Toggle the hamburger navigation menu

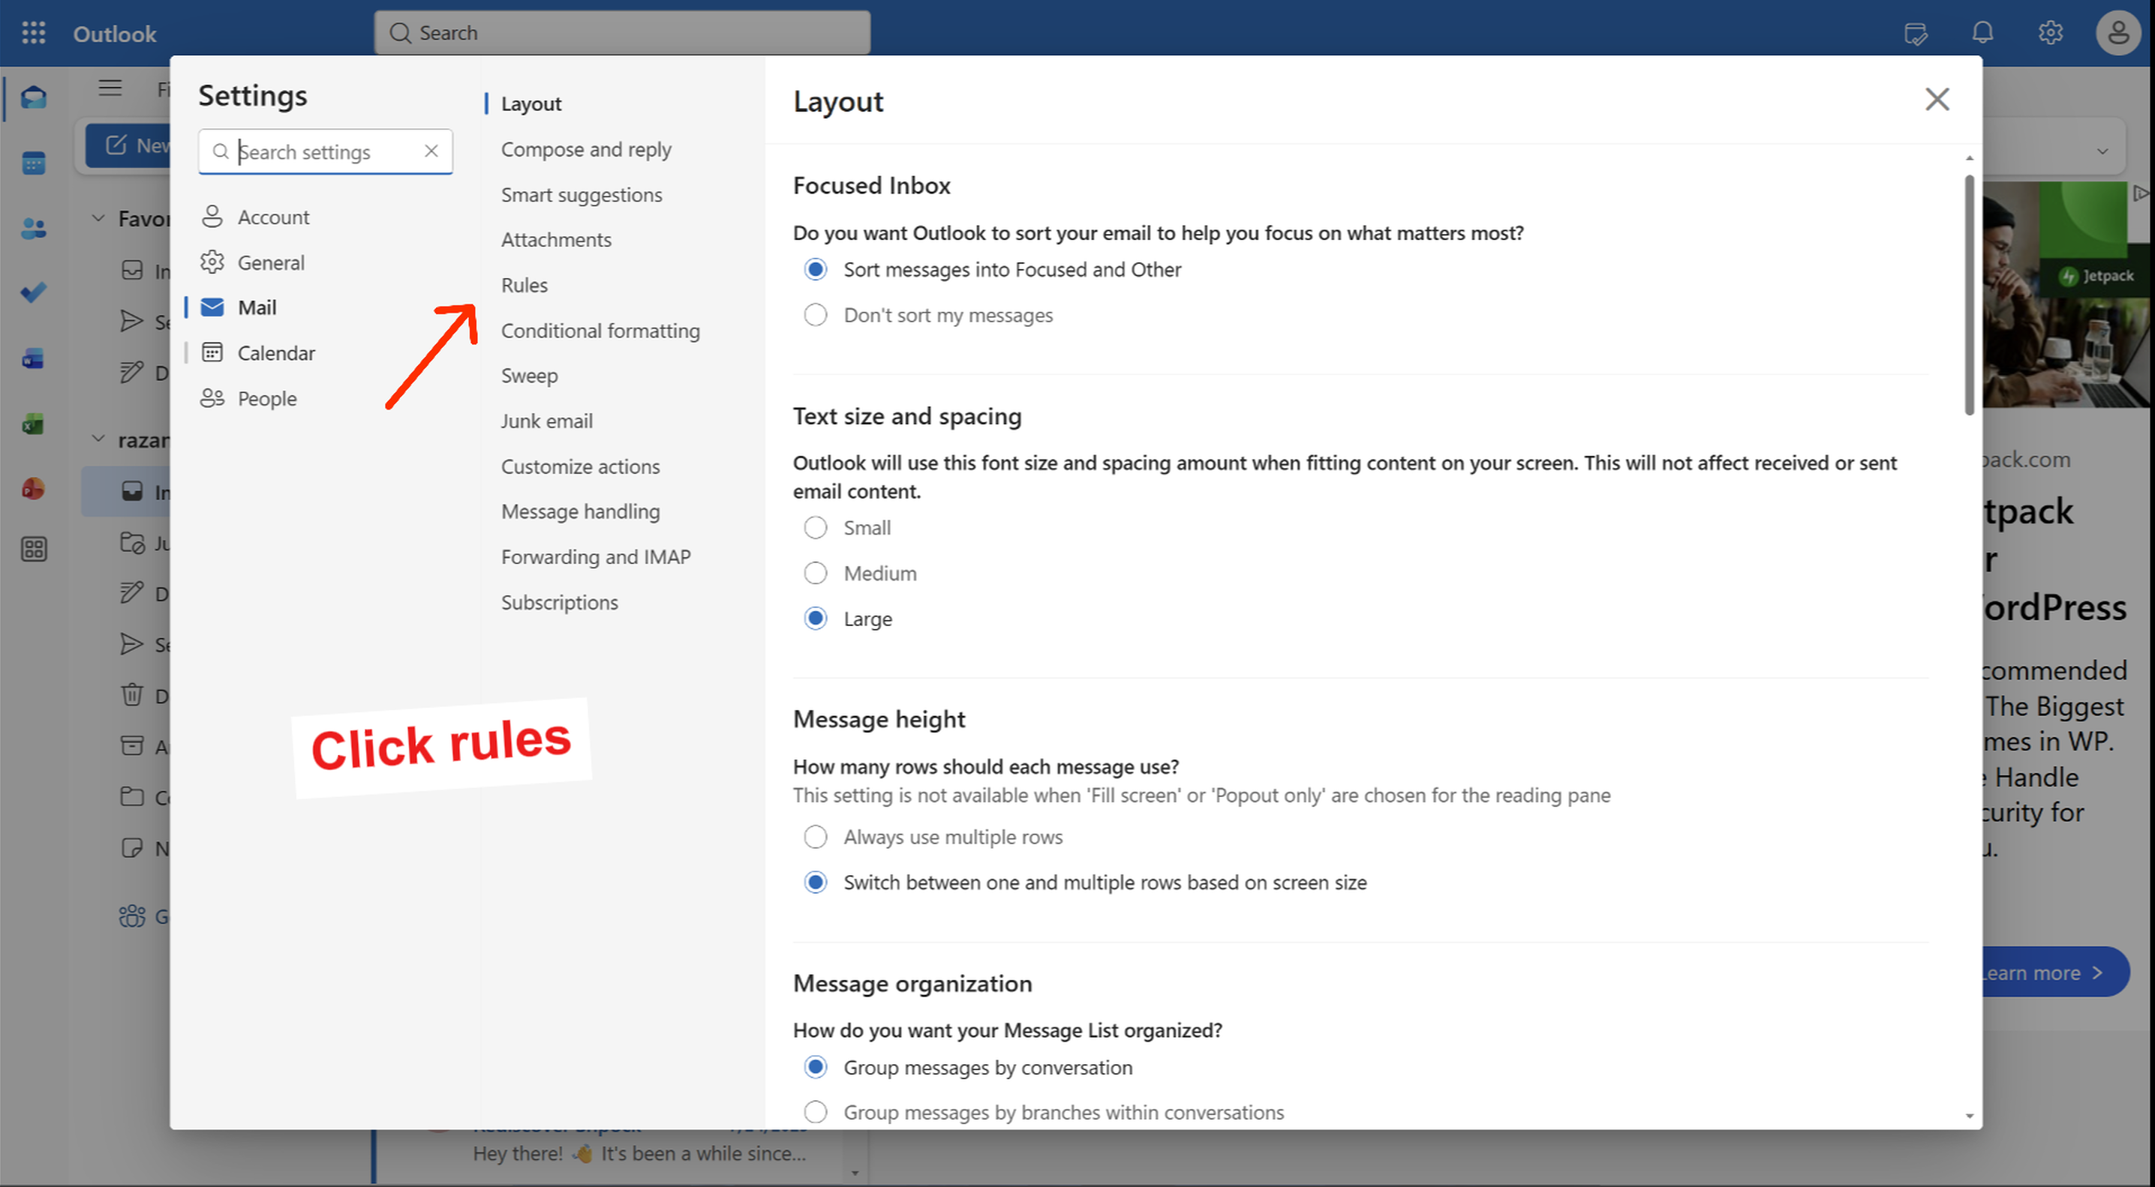pos(110,88)
